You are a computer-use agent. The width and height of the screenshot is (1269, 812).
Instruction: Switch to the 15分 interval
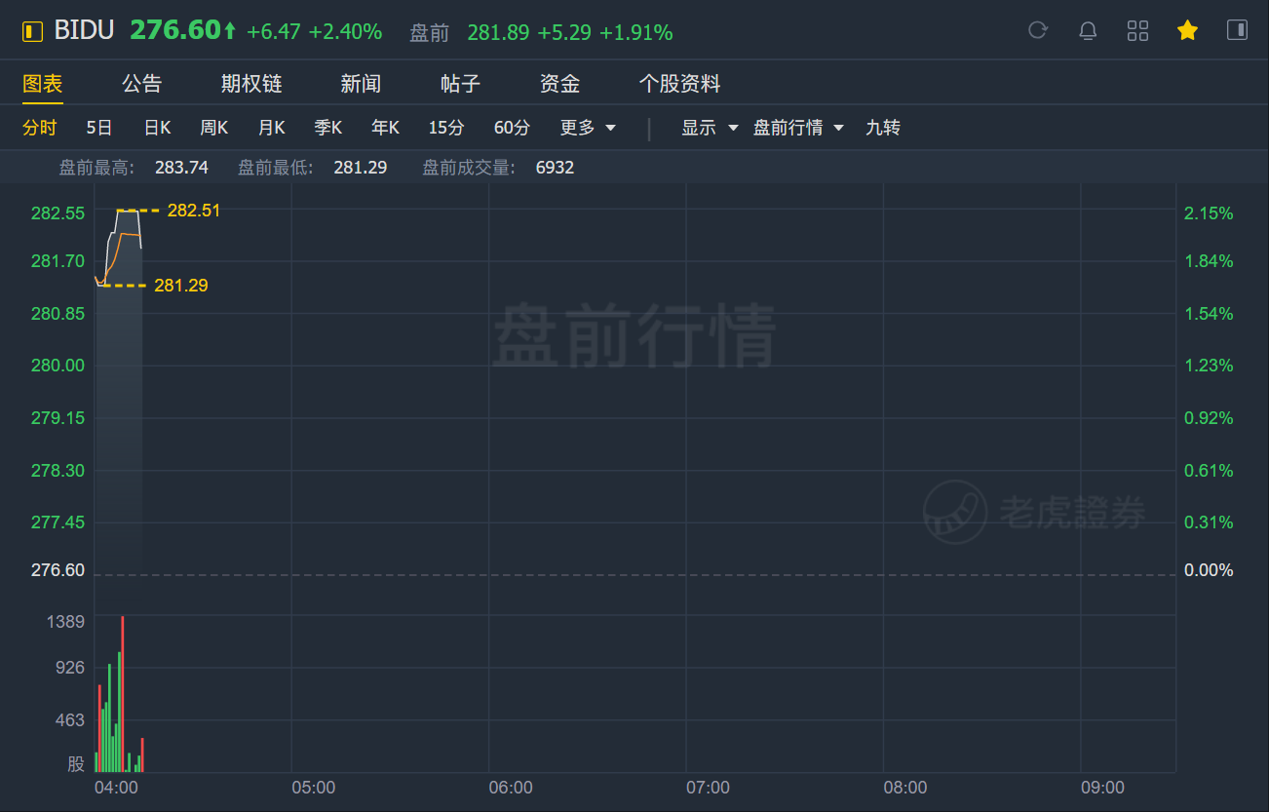(446, 128)
